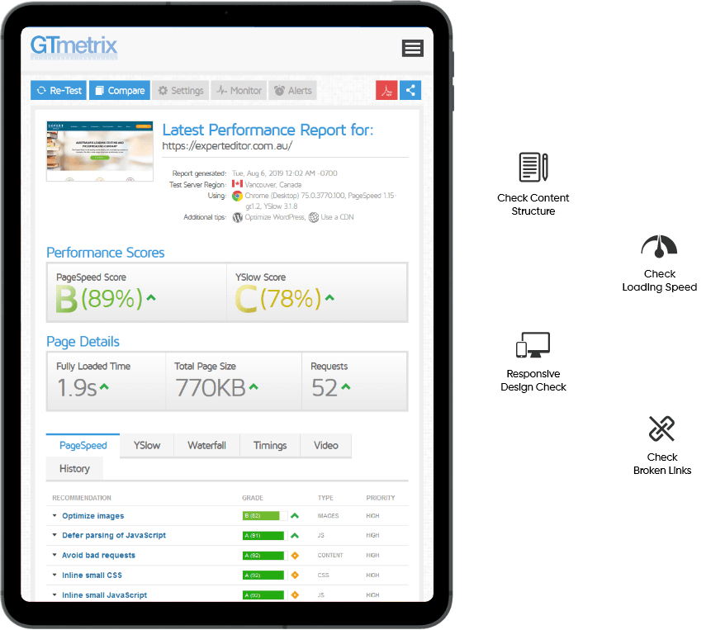Open the Settings button
This screenshot has width=725, height=630.
click(x=181, y=91)
